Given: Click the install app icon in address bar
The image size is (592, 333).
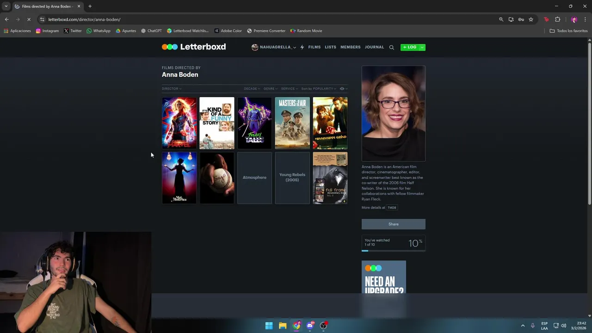Looking at the screenshot, I should click(x=511, y=19).
